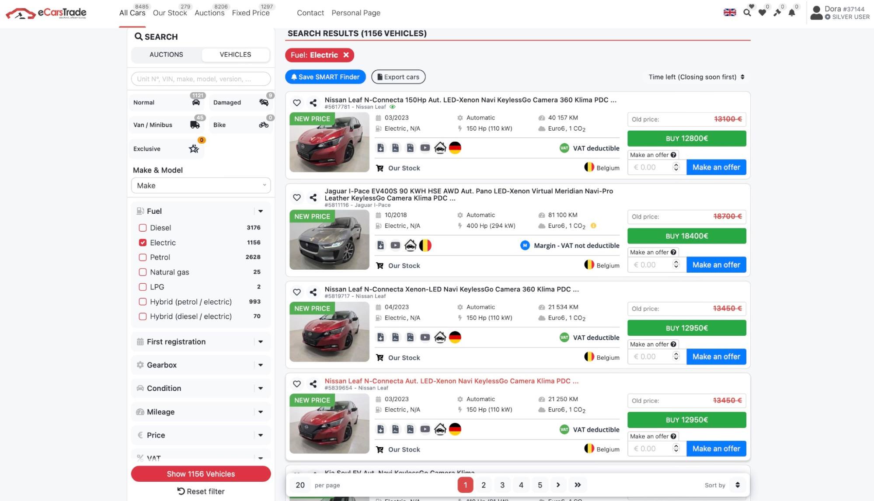874x501 pixels.
Task: Check the Hybrid (diesel / electric) checkbox
Action: [143, 317]
